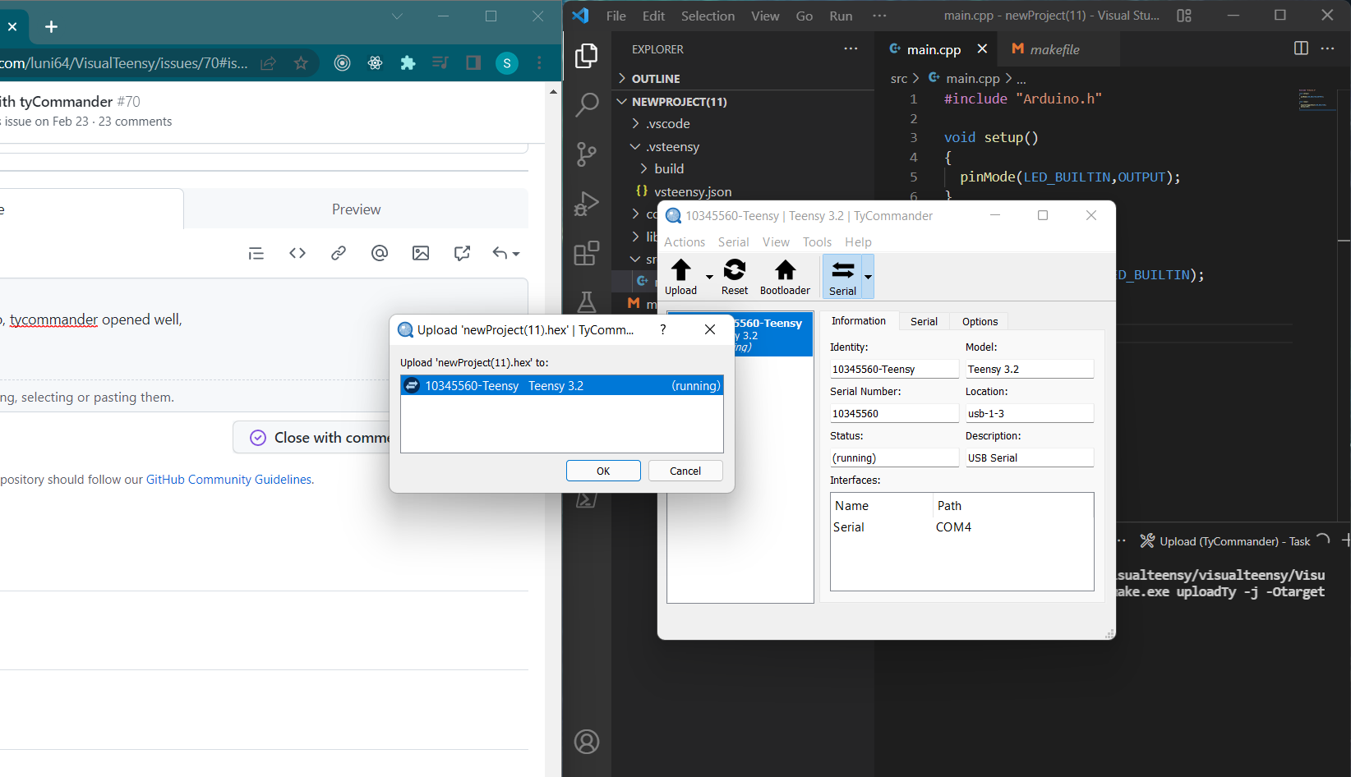The height and width of the screenshot is (777, 1351).
Task: Open the GitHub Community Guidelines link
Action: tap(228, 479)
